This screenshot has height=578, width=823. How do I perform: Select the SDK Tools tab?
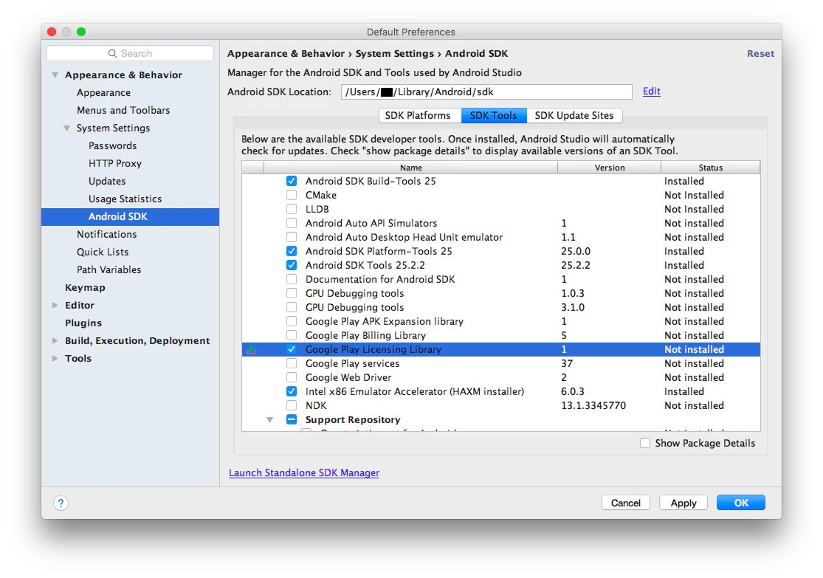click(493, 115)
